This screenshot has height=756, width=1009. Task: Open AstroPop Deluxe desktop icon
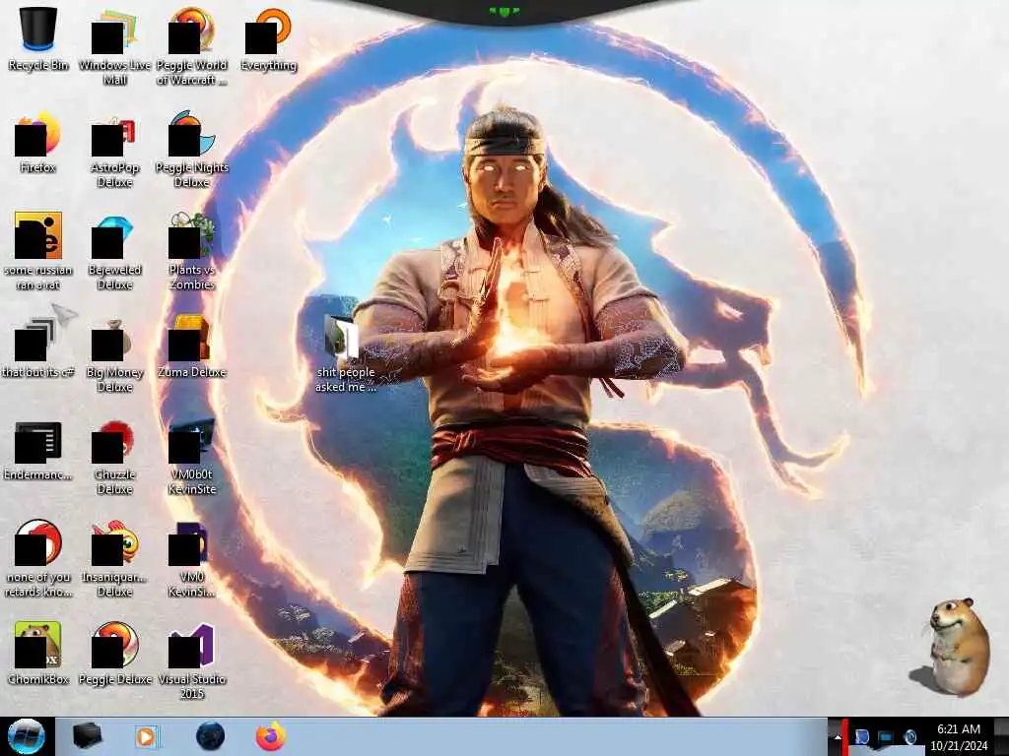click(x=114, y=150)
